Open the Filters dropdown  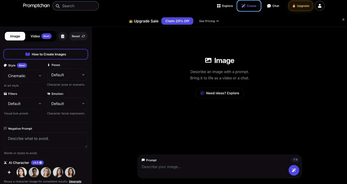(x=24, y=103)
